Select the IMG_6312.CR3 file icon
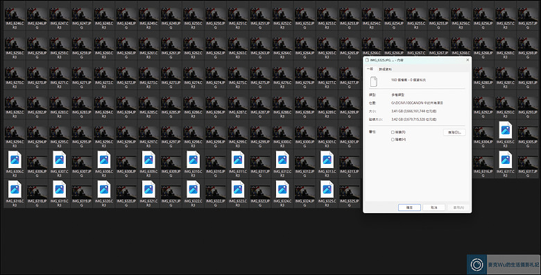541x275 pixels. pos(282,160)
